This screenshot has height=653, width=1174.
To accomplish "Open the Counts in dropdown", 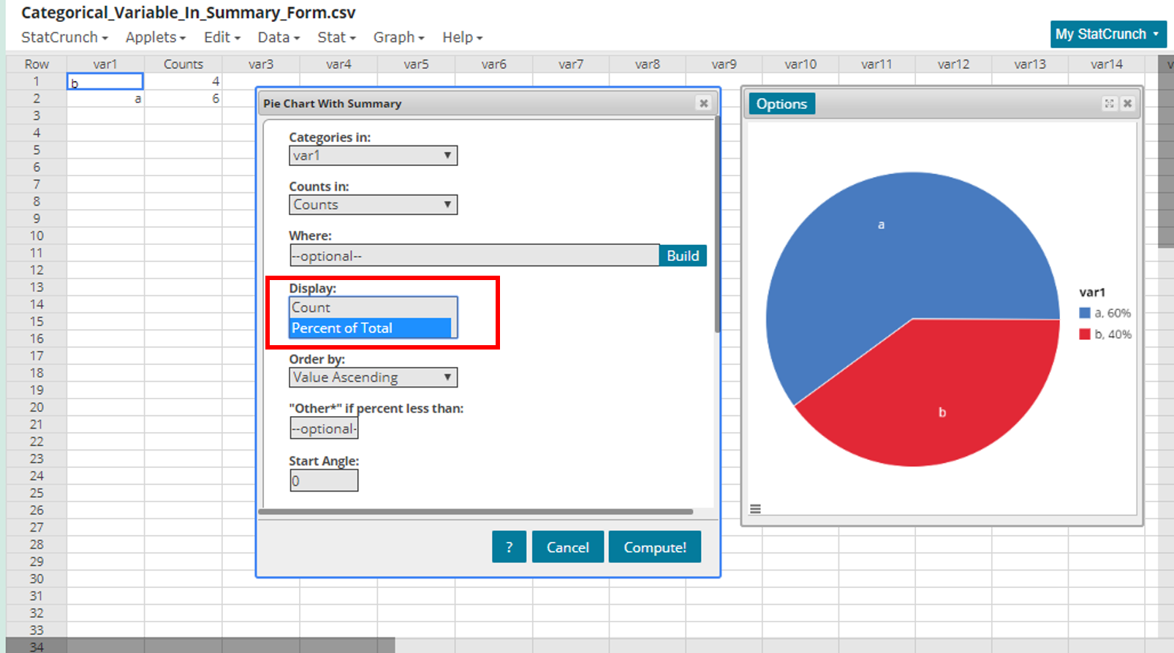I will 373,205.
